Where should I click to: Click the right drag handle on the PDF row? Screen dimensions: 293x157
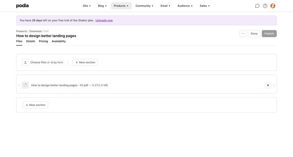click(274, 85)
